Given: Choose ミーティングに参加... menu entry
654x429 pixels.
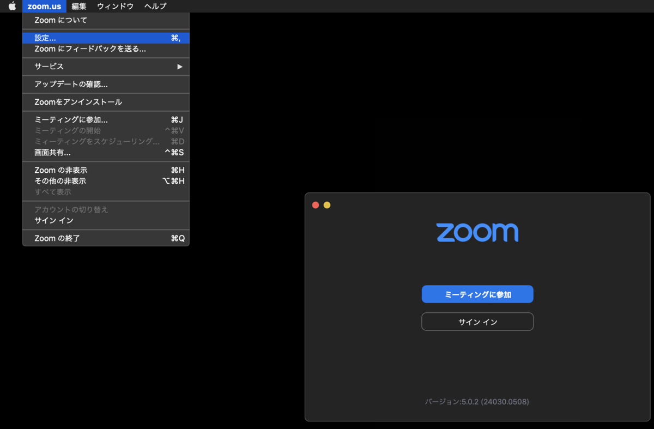Looking at the screenshot, I should [106, 120].
